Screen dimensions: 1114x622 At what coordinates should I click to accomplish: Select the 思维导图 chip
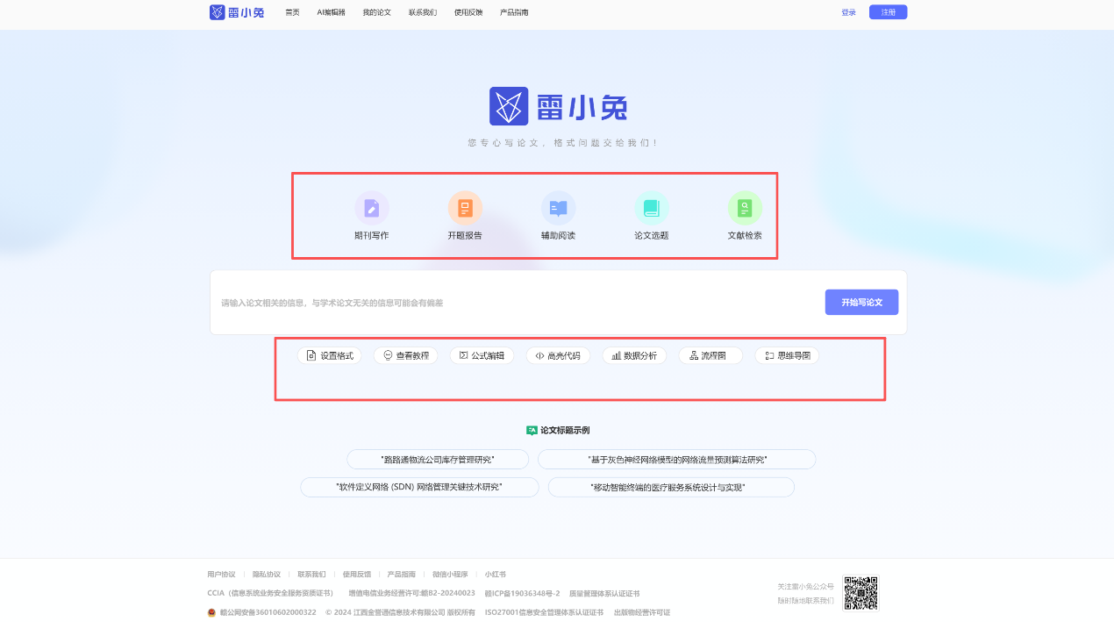point(788,355)
